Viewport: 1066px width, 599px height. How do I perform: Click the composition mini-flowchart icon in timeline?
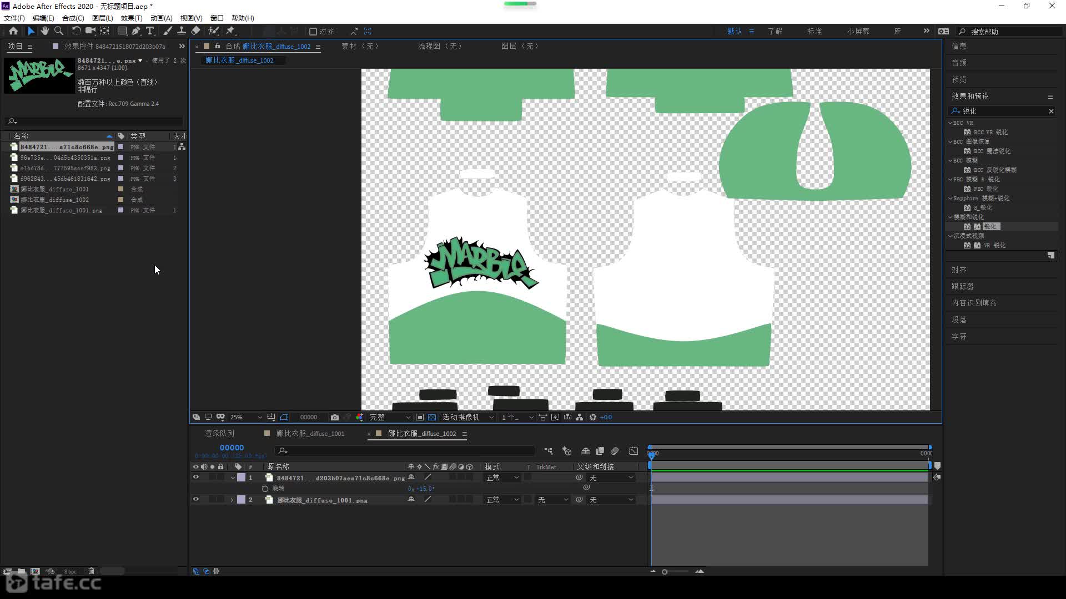(x=548, y=451)
